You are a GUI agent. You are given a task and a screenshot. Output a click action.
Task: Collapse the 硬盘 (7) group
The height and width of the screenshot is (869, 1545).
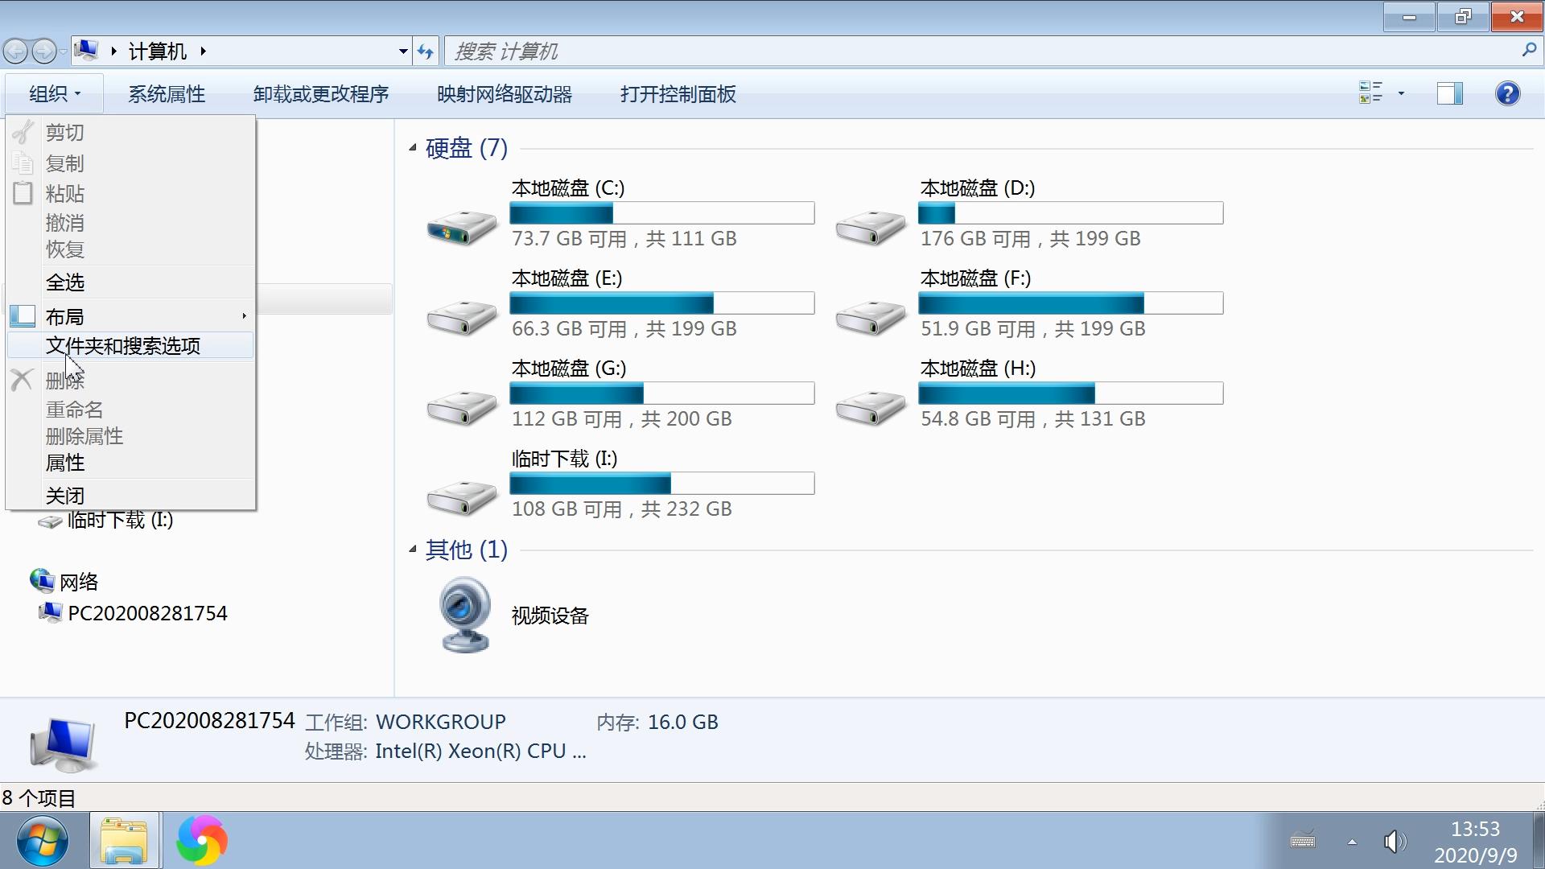[412, 147]
